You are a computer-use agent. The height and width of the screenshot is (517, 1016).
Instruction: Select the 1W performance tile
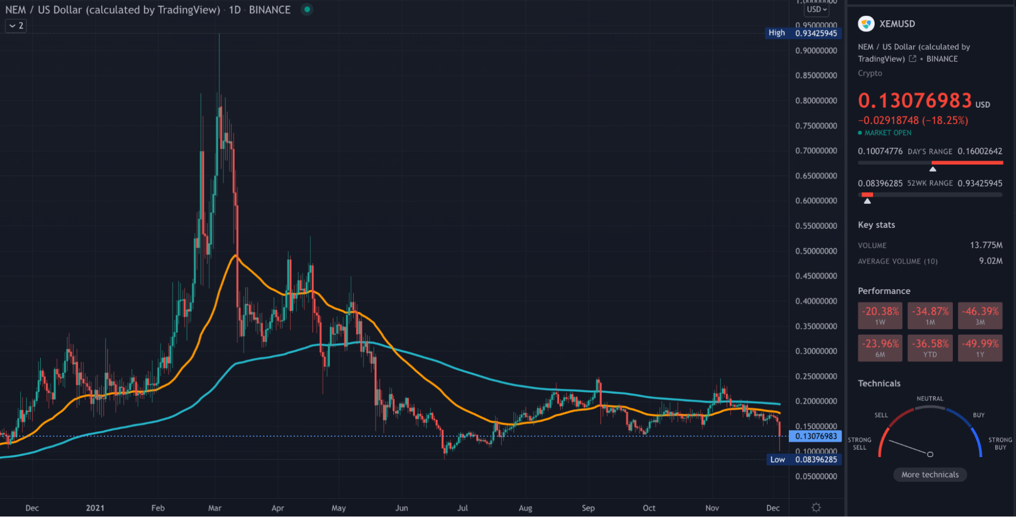pos(880,316)
